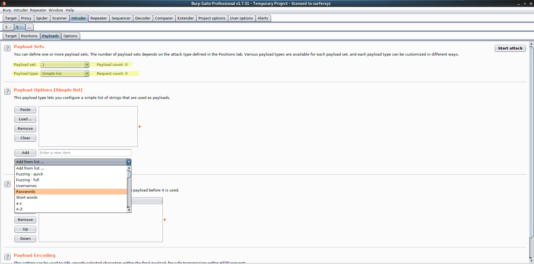Open the Payload Encoding help icon
This screenshot has width=534, height=264.
[x=8, y=256]
